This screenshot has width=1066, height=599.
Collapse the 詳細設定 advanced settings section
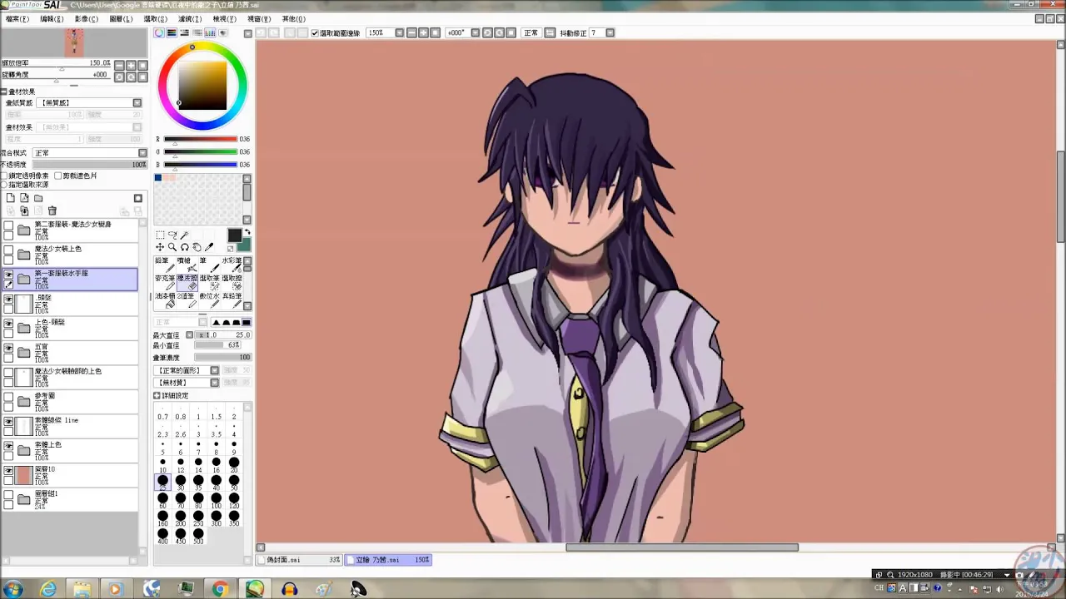[x=157, y=396]
